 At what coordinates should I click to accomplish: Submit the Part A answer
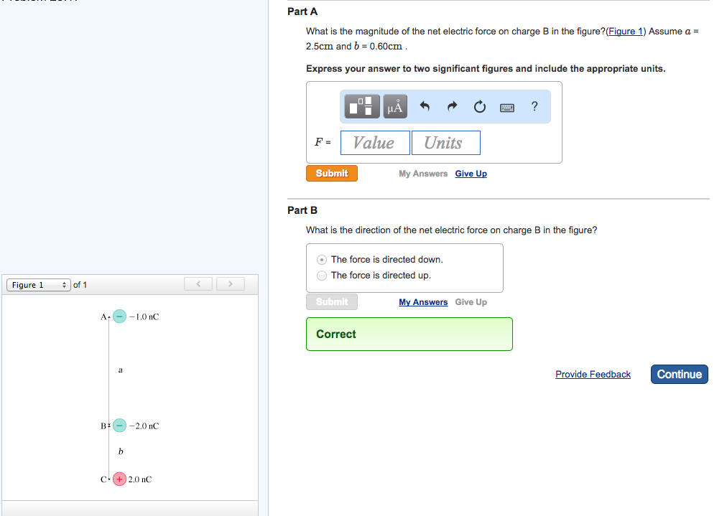point(331,174)
